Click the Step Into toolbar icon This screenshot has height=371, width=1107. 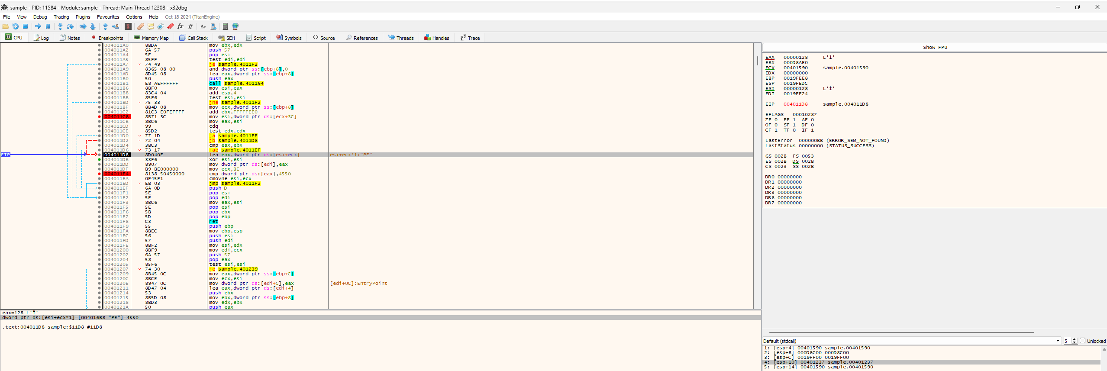click(x=60, y=26)
